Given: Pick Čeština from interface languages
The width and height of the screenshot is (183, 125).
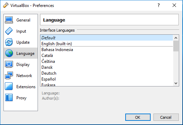Looking at the screenshot, I should point(106,61).
